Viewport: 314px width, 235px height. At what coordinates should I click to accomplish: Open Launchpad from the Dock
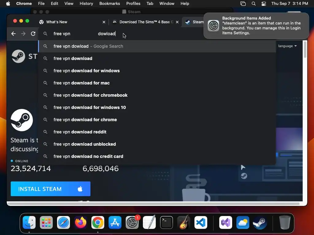point(46,222)
